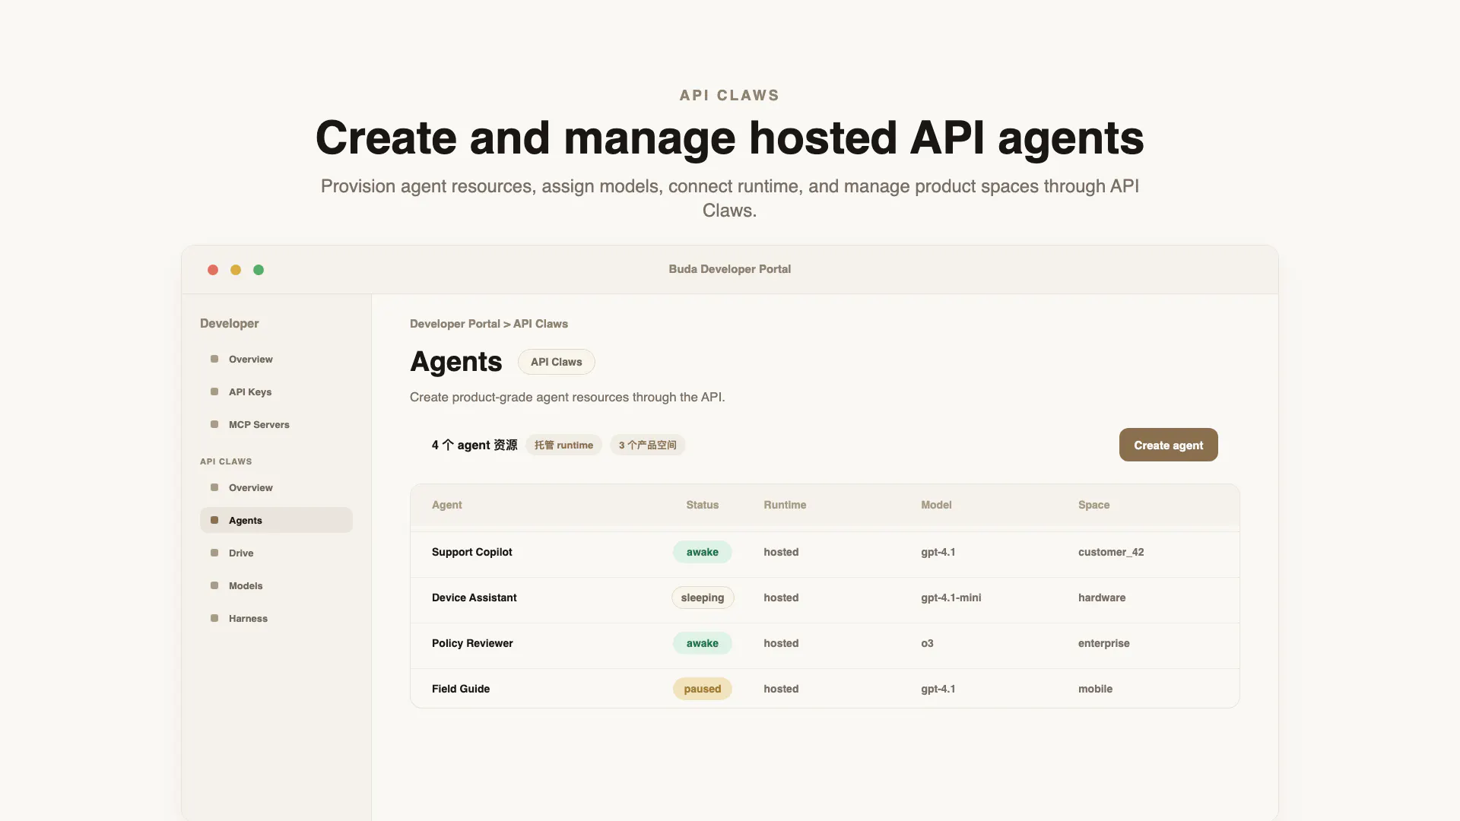
Task: Click the o3 model cell
Action: 927,643
